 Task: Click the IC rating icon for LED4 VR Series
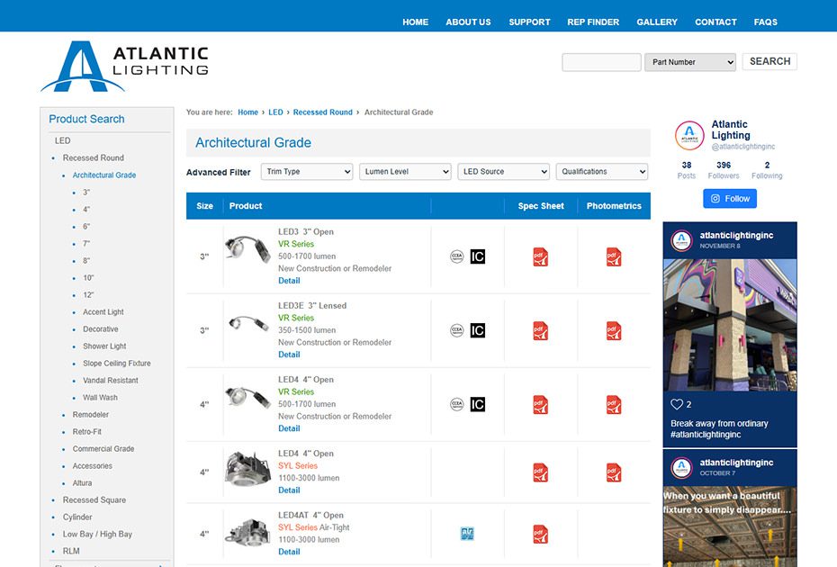tap(478, 404)
